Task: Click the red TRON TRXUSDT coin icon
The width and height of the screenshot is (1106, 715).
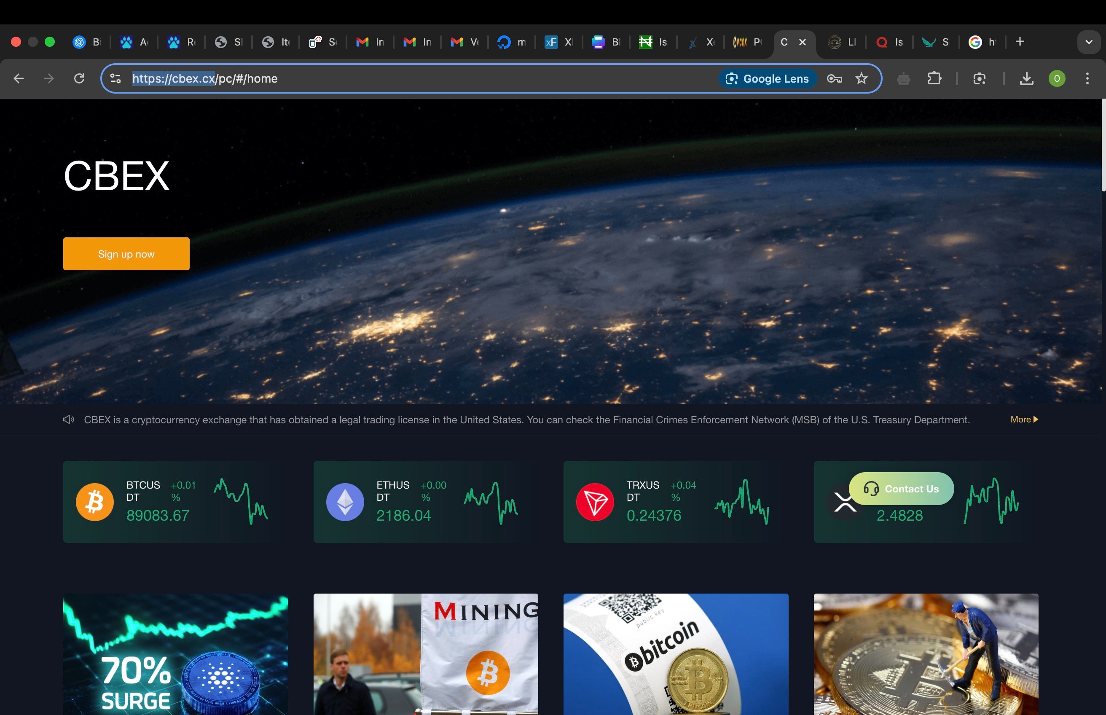Action: (595, 502)
